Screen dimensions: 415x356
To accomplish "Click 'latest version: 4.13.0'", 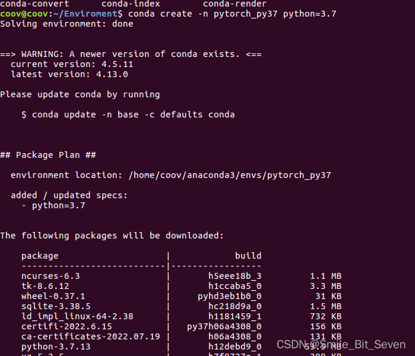I will (69, 74).
